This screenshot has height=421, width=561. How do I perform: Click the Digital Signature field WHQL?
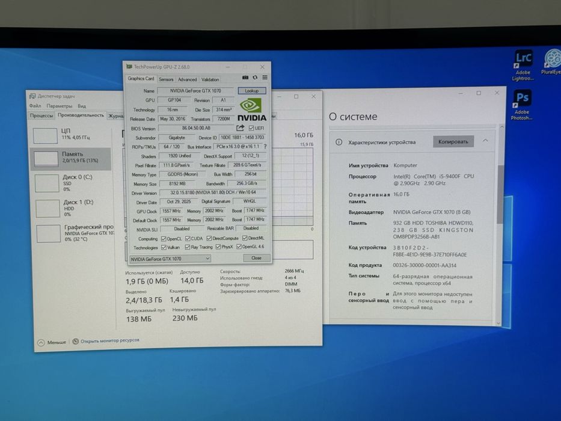[x=250, y=201]
